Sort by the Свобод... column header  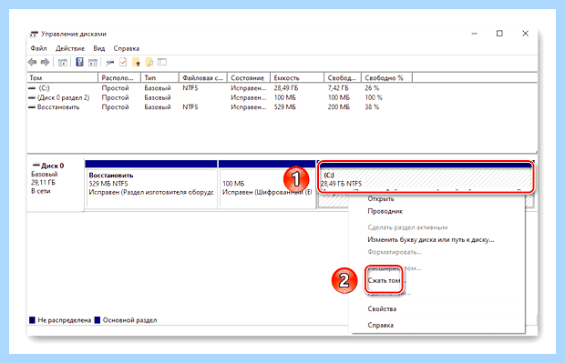click(343, 77)
